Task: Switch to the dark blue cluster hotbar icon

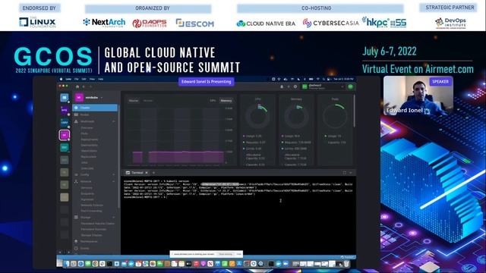Action: pos(65,122)
